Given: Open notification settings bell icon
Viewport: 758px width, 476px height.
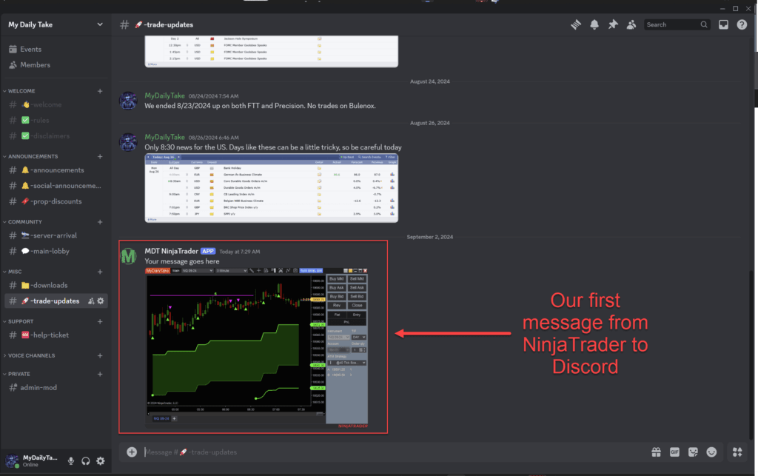Looking at the screenshot, I should [x=594, y=24].
